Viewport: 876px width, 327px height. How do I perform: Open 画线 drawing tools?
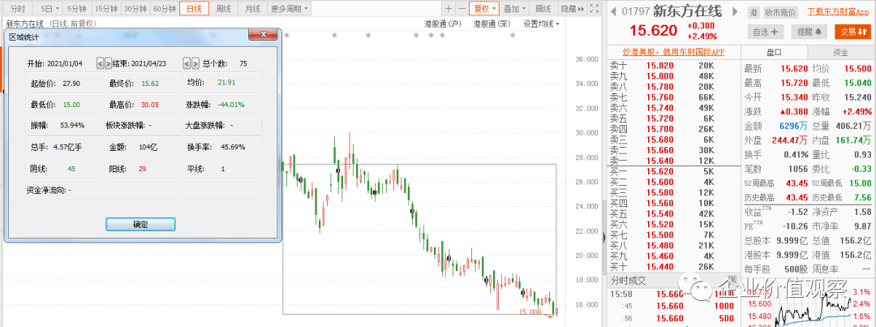click(543, 9)
